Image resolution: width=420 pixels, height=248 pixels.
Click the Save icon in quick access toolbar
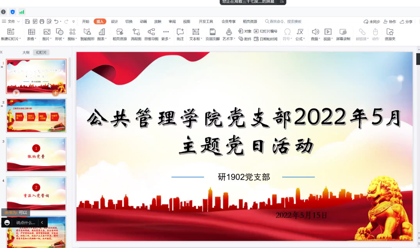27,21
